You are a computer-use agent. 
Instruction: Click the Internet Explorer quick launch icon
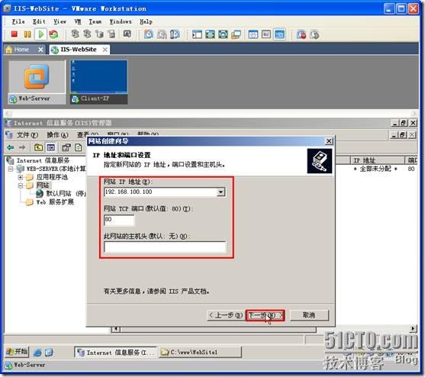coord(37,353)
